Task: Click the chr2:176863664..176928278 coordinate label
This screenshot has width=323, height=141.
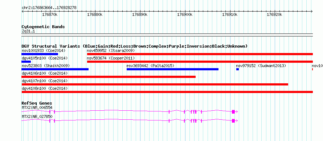Action: click(x=49, y=8)
